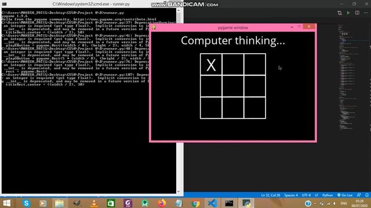Run the Python file in VS Code
The height and width of the screenshot is (208, 371).
(348, 13)
